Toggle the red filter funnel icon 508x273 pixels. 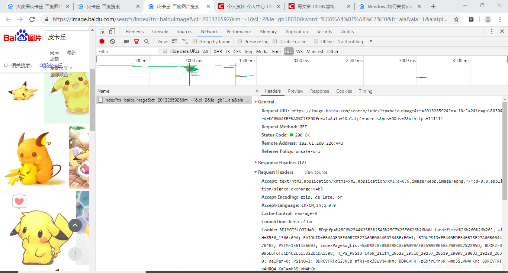(136, 41)
